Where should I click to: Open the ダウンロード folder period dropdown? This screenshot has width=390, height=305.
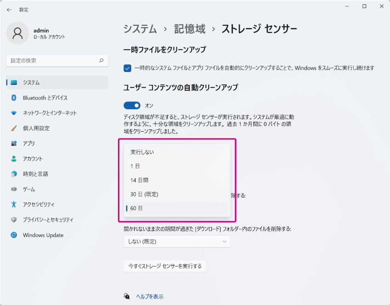177,241
